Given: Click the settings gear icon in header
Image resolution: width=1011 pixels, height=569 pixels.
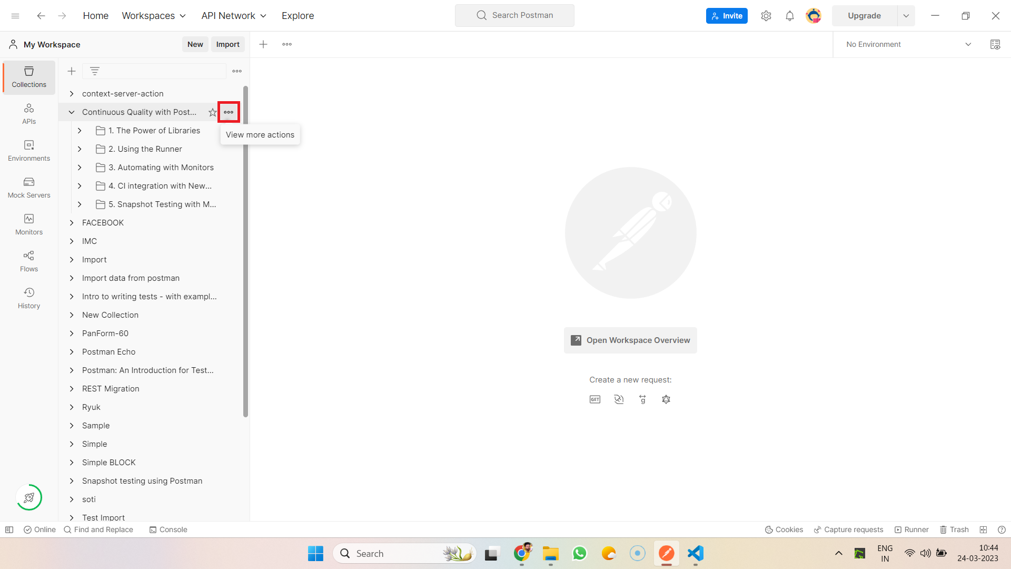Looking at the screenshot, I should [766, 16].
